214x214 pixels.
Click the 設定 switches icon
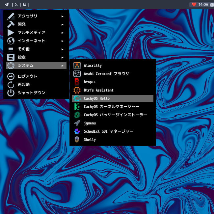11,57
